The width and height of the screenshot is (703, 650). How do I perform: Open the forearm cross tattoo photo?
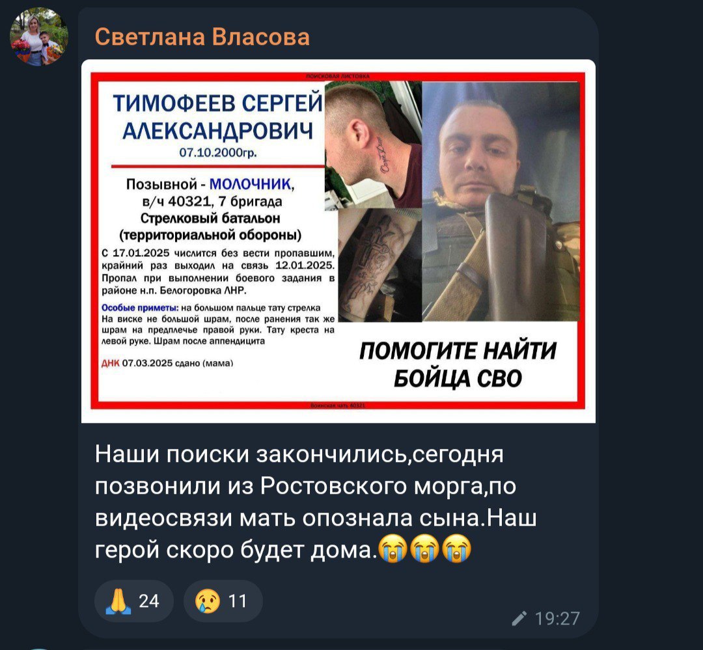379,266
